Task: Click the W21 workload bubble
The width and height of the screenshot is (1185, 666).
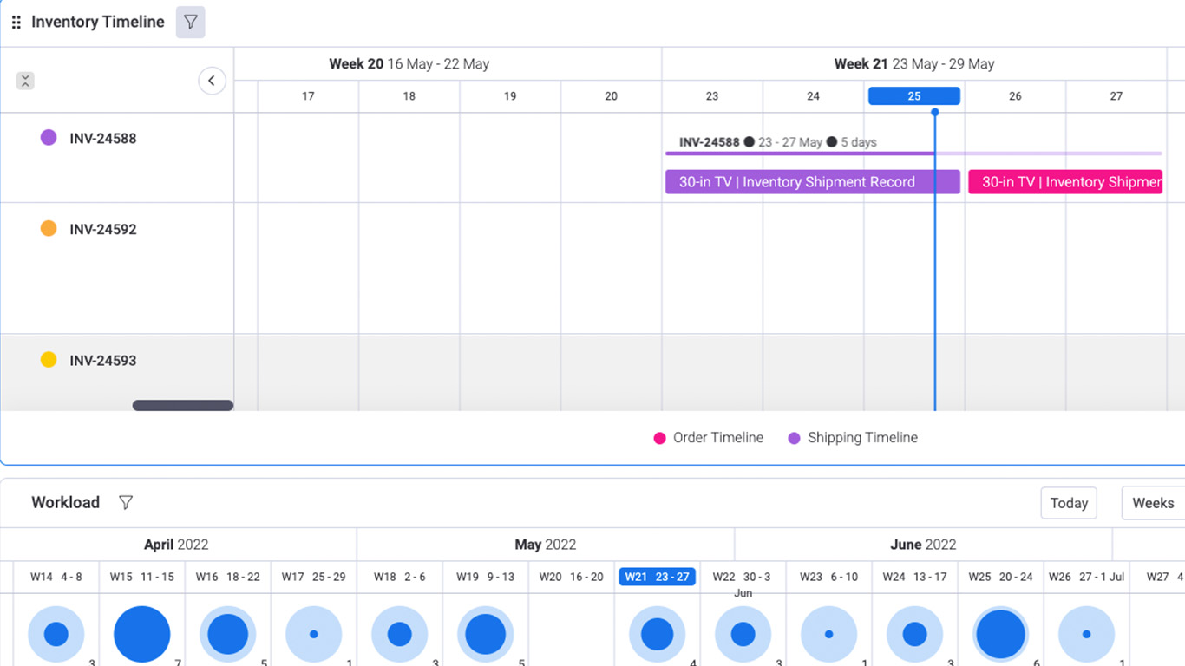Action: pos(658,634)
